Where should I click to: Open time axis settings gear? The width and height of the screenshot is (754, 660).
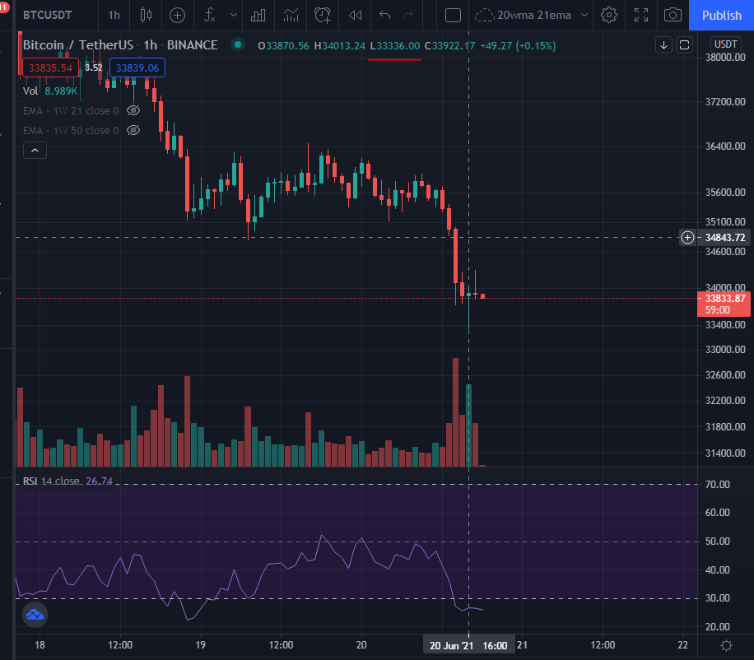(x=727, y=645)
